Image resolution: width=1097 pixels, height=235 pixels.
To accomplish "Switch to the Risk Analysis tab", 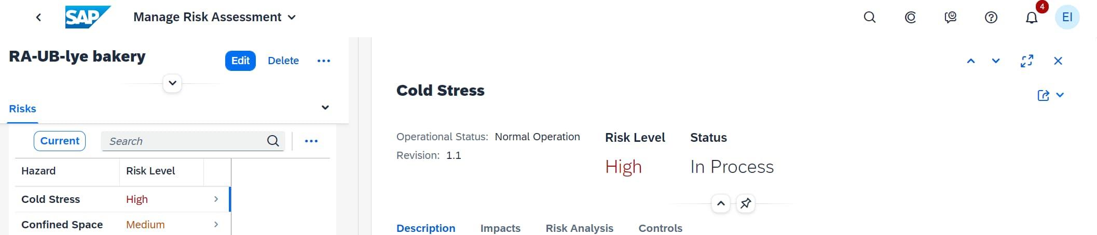I will tap(579, 228).
